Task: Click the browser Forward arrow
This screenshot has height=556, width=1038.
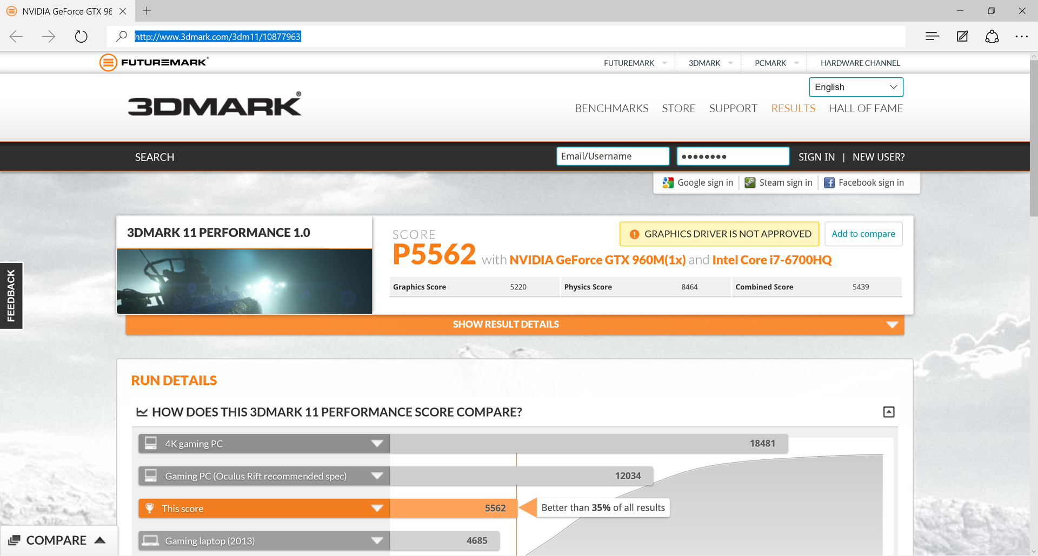Action: (x=49, y=37)
